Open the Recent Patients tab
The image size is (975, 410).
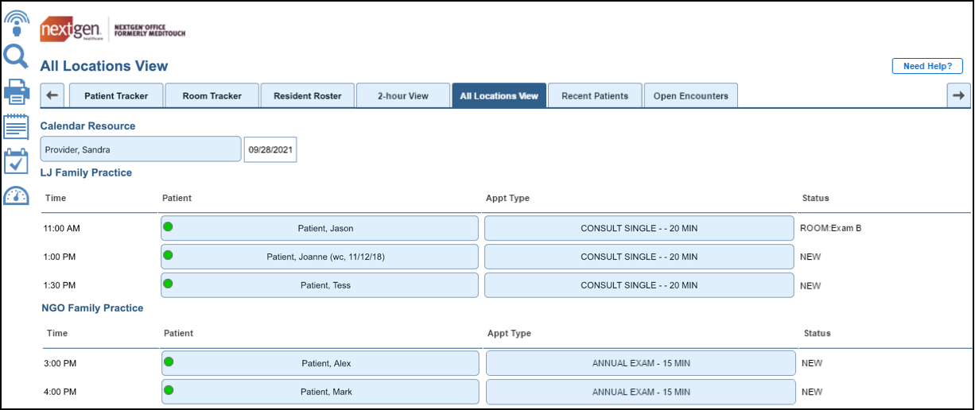594,95
